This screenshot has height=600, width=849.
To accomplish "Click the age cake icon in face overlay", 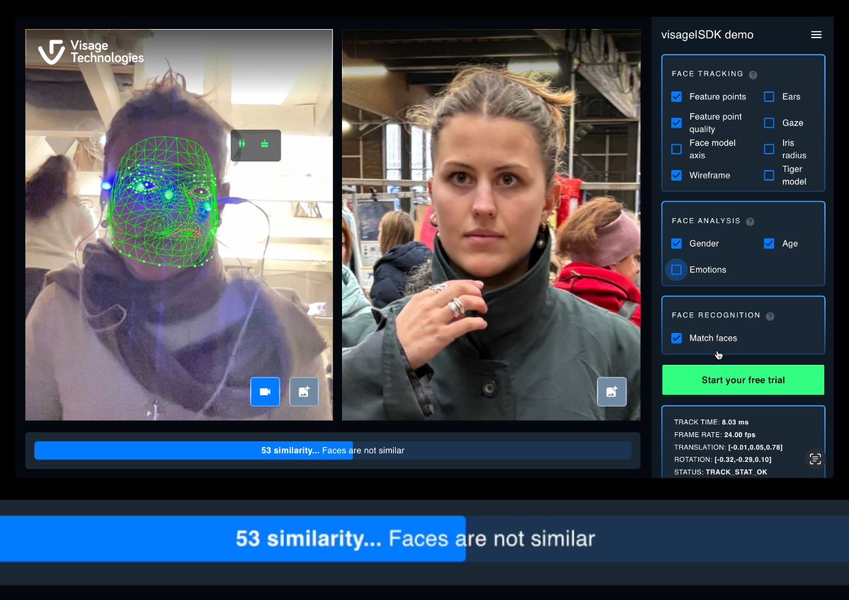I will [x=265, y=144].
